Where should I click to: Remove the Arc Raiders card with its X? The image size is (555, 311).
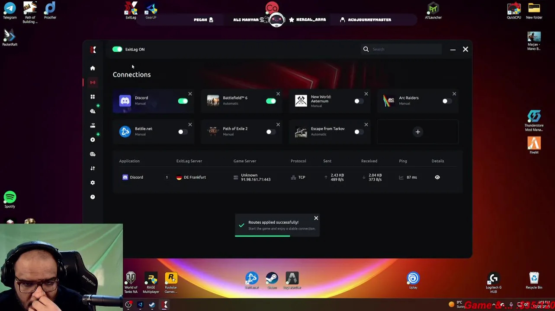[454, 94]
